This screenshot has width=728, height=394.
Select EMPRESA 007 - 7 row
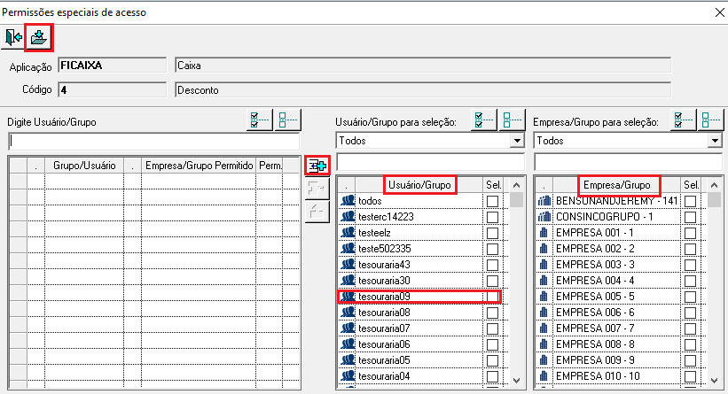617,328
